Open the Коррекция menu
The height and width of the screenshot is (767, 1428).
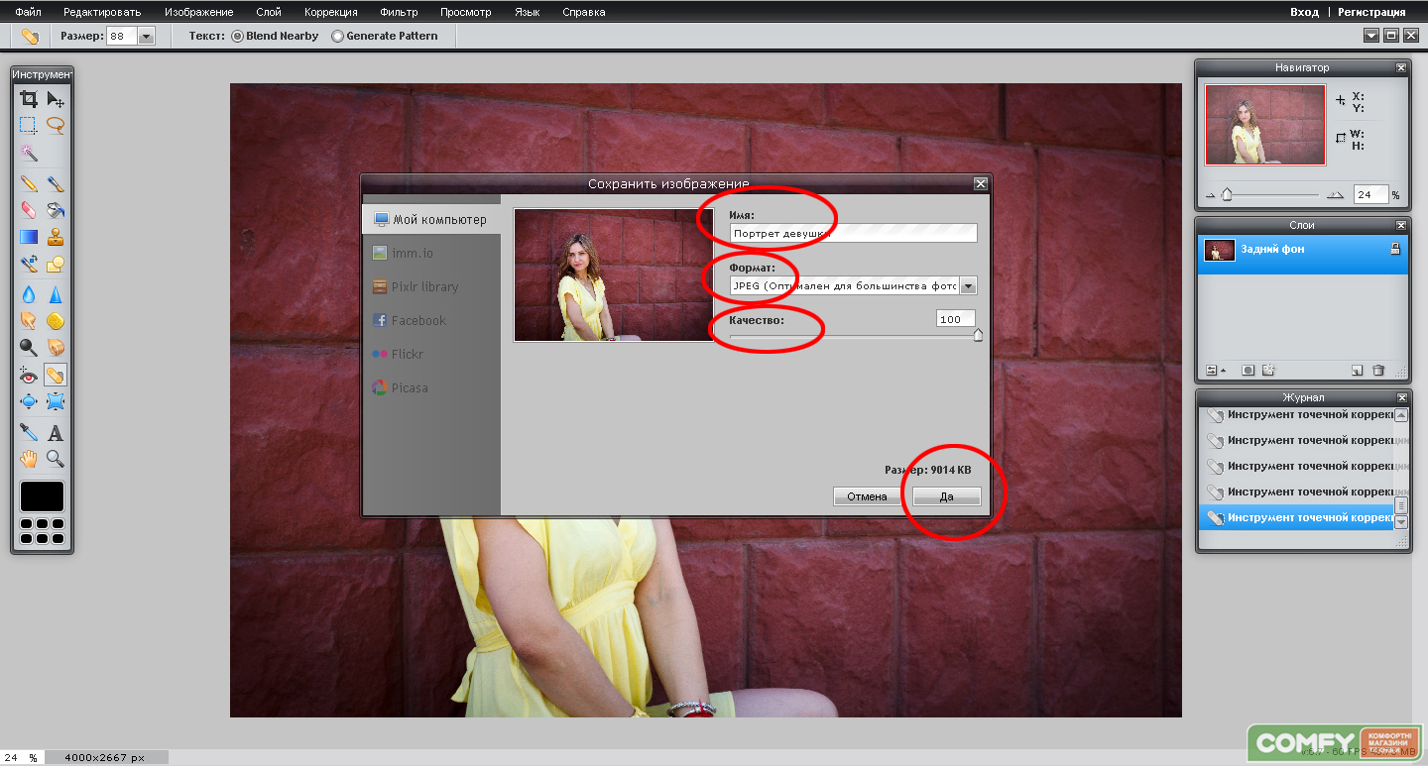point(331,12)
